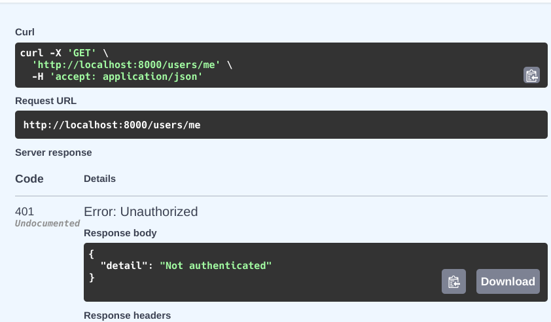Click the Response body heading
This screenshot has height=322, width=551.
coord(120,233)
